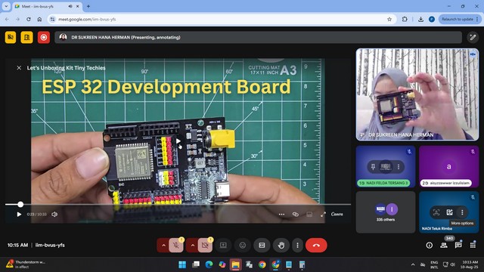Open the call's three-dot more options menu
Viewport: 484px width, 272px height.
297,245
